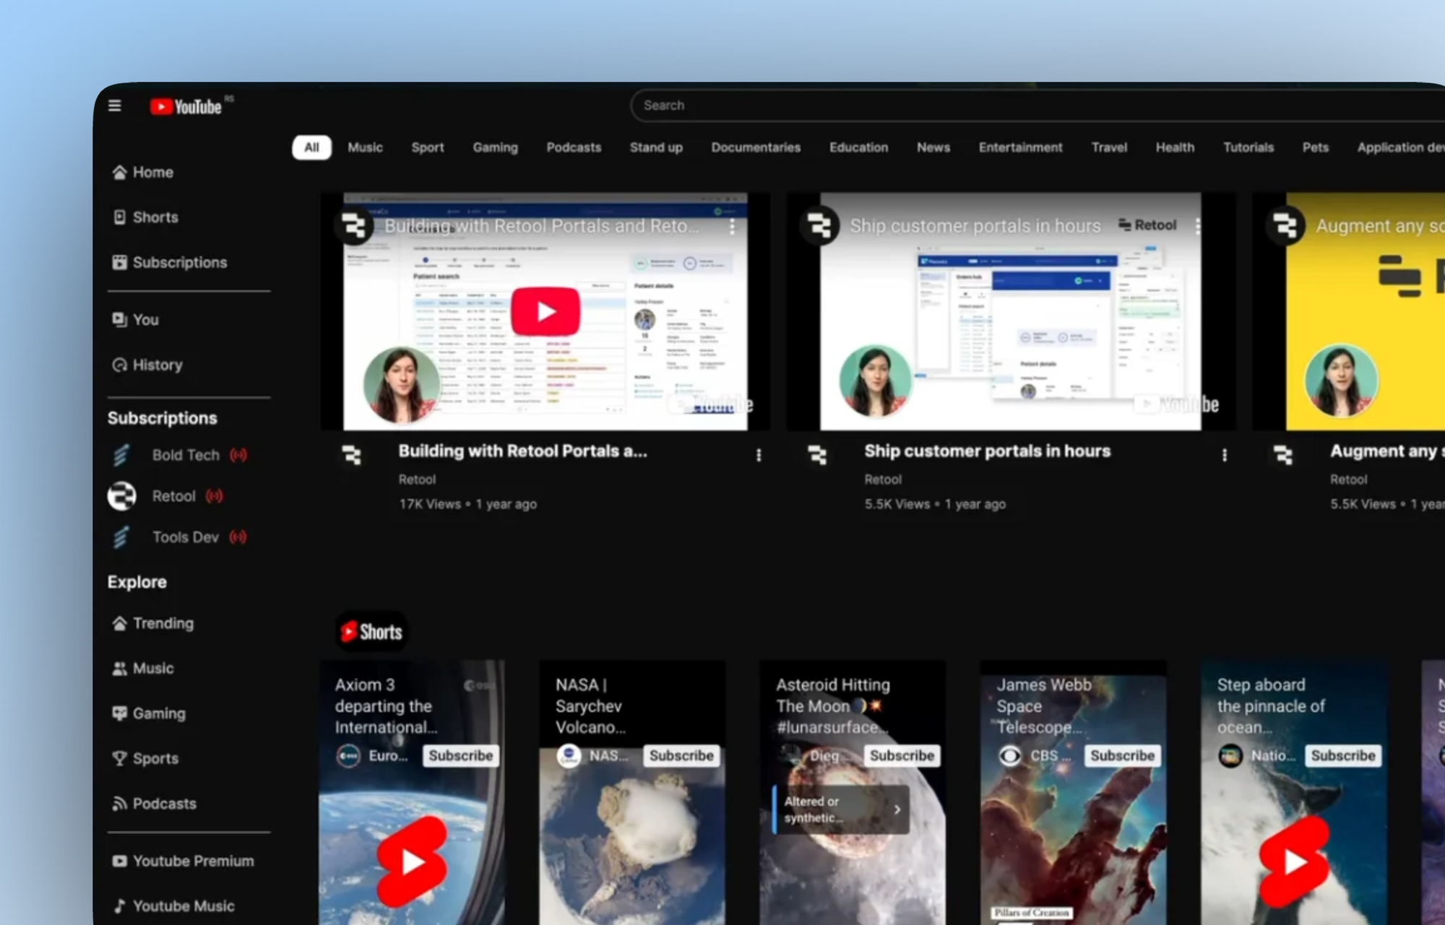This screenshot has height=925, width=1445.
Task: Open the Podcasts page under Explore
Action: (163, 803)
